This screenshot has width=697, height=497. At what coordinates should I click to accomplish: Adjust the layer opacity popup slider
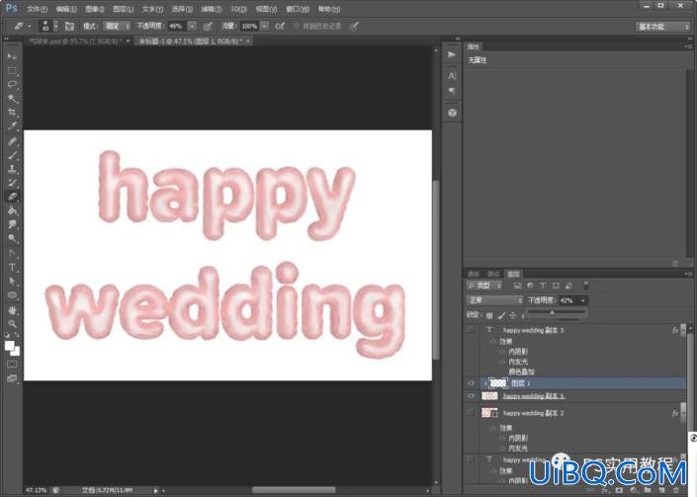(x=552, y=313)
